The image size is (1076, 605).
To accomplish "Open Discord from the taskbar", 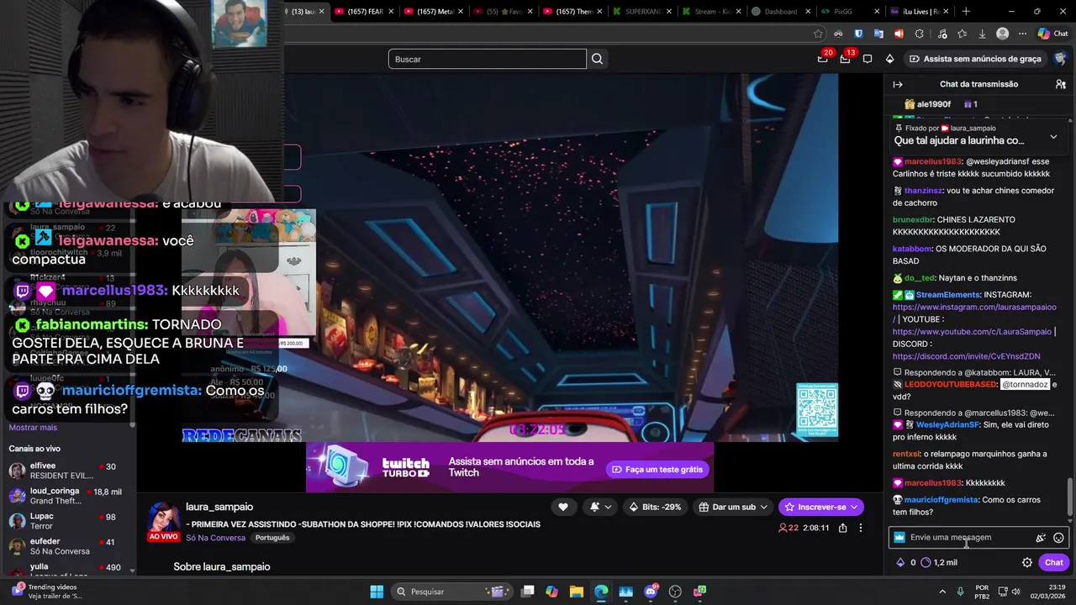I will 651,592.
